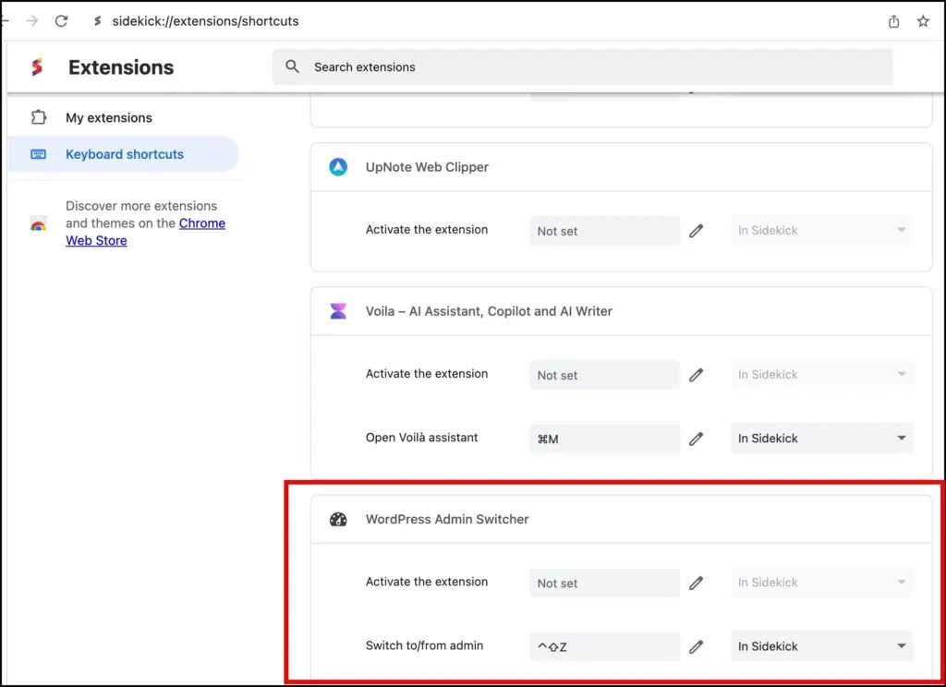
Task: Click the Keyboard shortcuts keyboard icon
Action: (x=38, y=154)
